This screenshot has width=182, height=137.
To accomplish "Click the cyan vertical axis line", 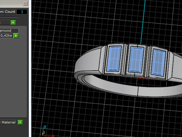I will click(x=143, y=22).
